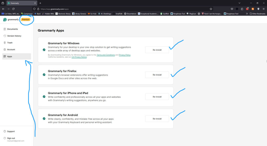Click the green checkmark for Grammarly for Windows
The image size is (267, 146).
[x=44, y=50]
